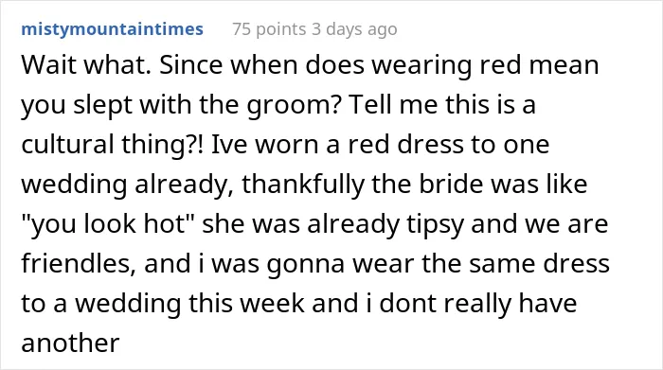Click the final word "another"
Screen dimensions: 663x370
click(70, 343)
